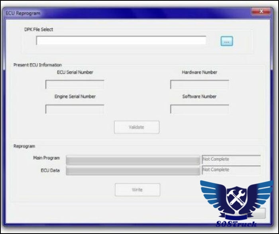Click the Present ECU Information group heading

[x=37, y=65]
